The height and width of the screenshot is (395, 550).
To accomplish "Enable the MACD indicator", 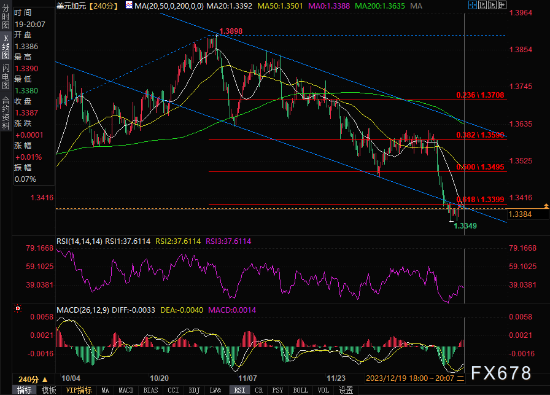I will click(126, 390).
